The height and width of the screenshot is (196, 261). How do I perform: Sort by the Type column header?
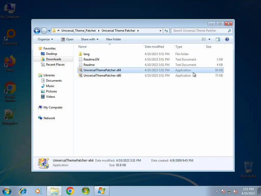(189, 47)
